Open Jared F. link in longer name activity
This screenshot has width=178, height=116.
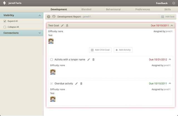[167, 65]
